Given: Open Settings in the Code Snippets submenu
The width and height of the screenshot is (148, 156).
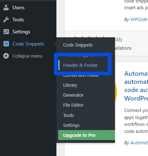Looking at the screenshot, I should [x=71, y=125].
